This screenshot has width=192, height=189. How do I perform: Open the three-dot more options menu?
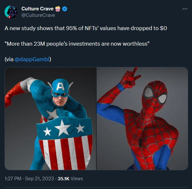185,9
